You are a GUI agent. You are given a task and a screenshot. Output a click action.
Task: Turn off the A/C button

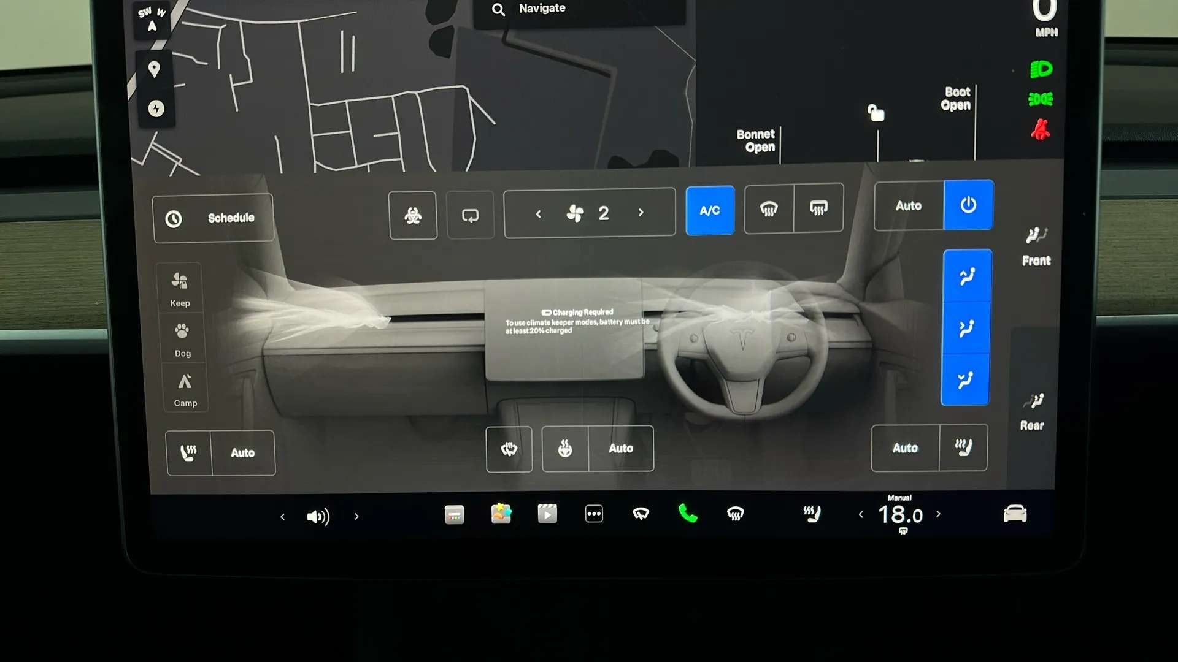click(710, 210)
